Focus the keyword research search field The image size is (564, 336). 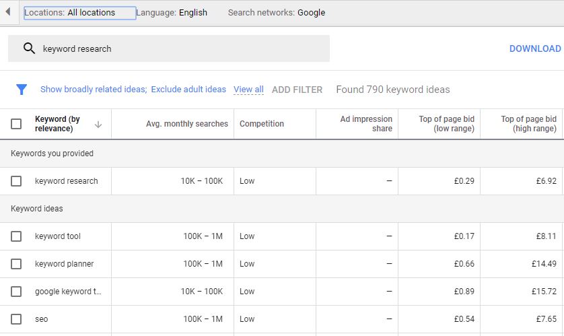coord(169,48)
